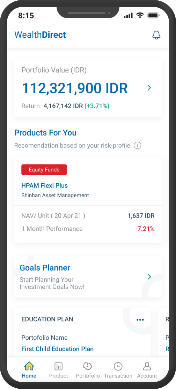Expand portfolio value details with the chevron

click(149, 88)
